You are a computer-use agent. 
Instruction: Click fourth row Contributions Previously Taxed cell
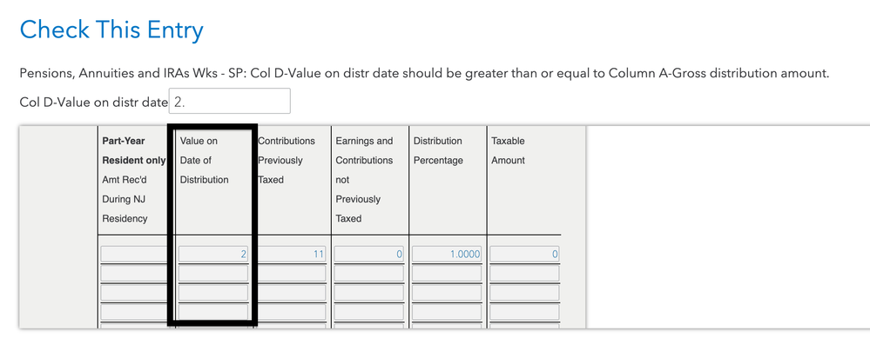[291, 312]
